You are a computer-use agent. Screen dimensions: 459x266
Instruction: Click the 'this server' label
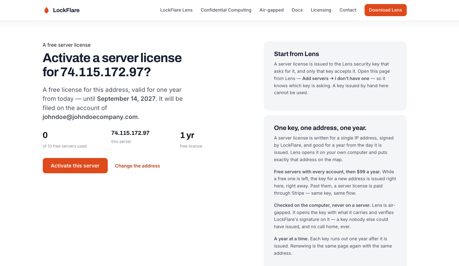click(x=121, y=142)
